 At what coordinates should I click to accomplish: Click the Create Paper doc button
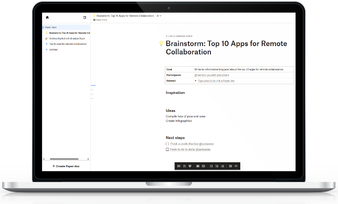click(x=66, y=166)
